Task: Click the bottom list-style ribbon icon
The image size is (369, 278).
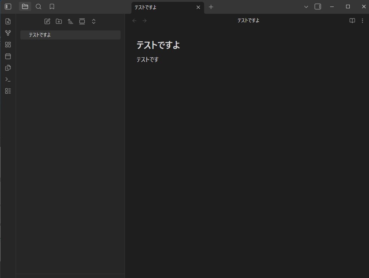Action: click(x=8, y=91)
